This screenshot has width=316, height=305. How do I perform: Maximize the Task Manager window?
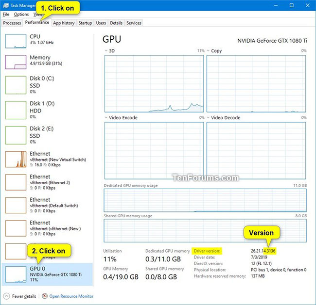point(291,5)
